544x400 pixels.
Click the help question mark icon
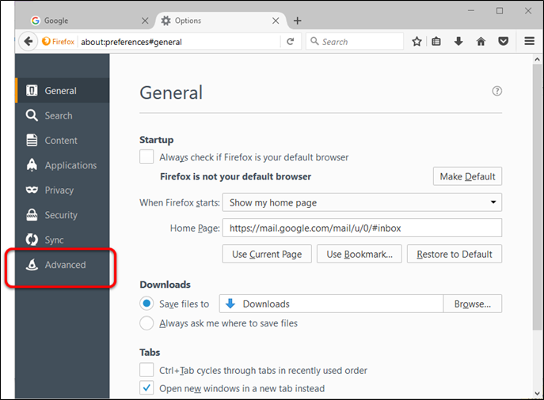click(x=496, y=91)
